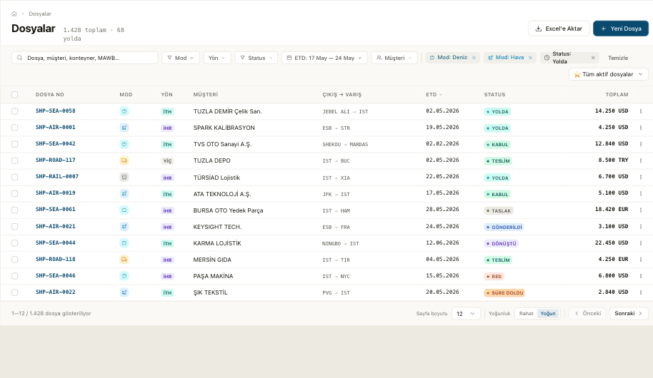Clear the Status: Yolda filter chip
The width and height of the screenshot is (653, 378).
(x=593, y=58)
